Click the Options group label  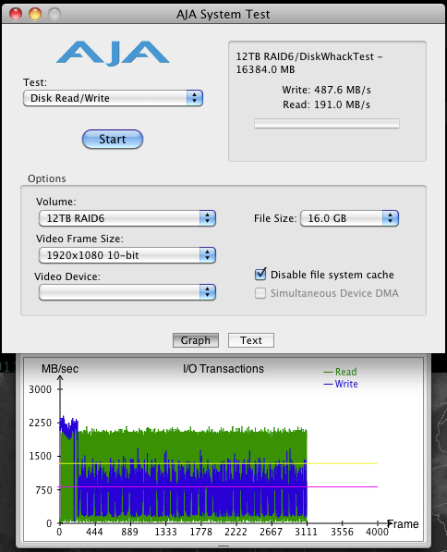(47, 178)
